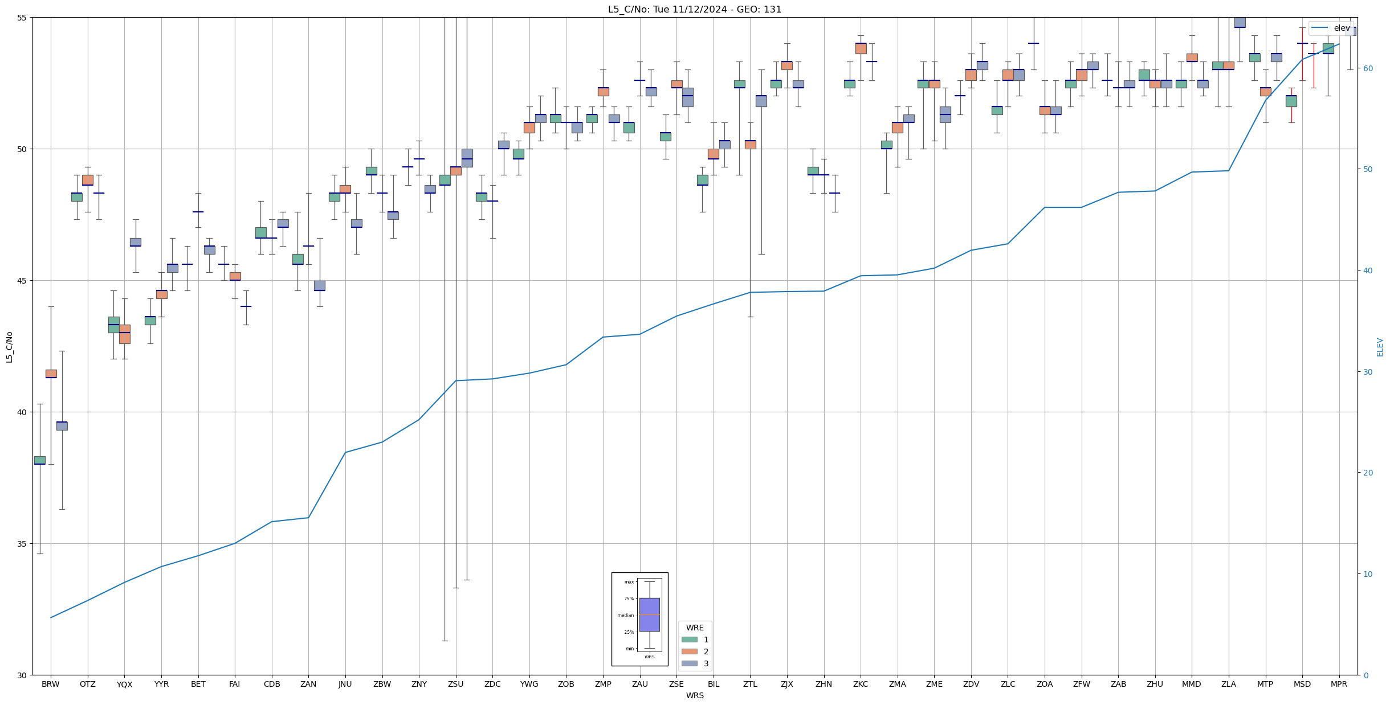1390x705 pixels.
Task: Click the L5_C/No y-axis label
Action: point(9,347)
